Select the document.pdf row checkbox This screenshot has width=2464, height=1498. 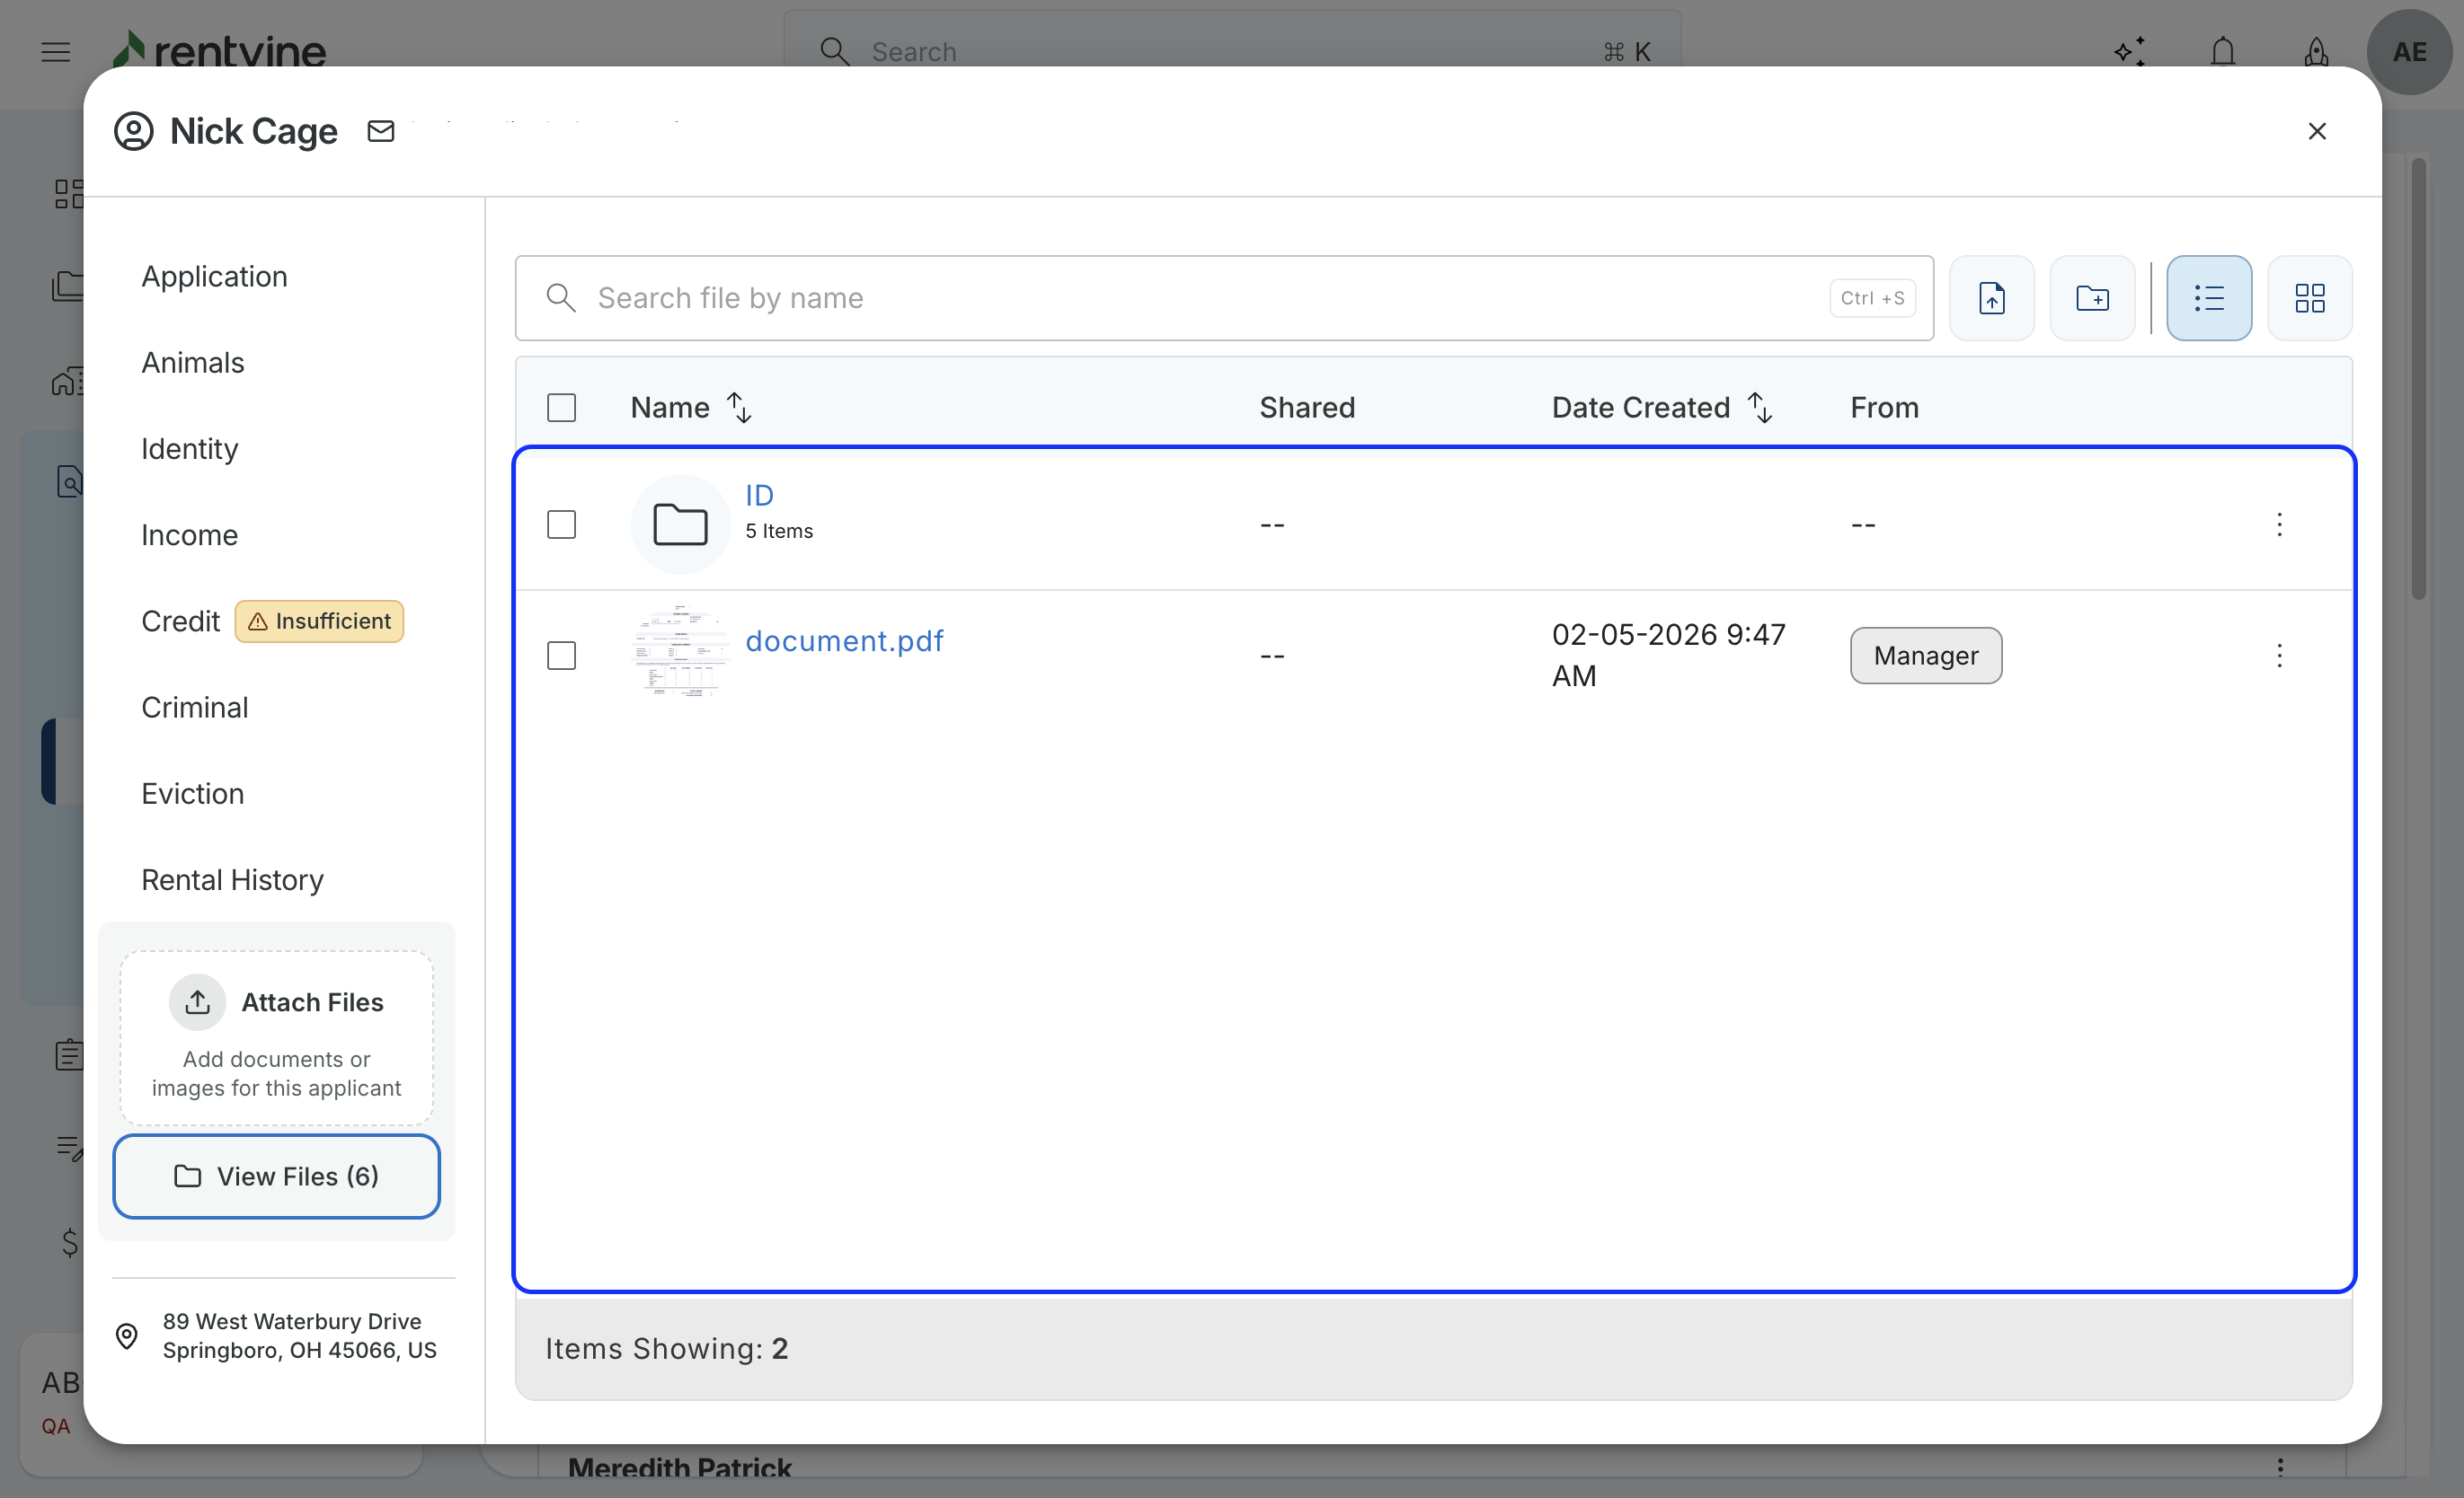(x=561, y=656)
